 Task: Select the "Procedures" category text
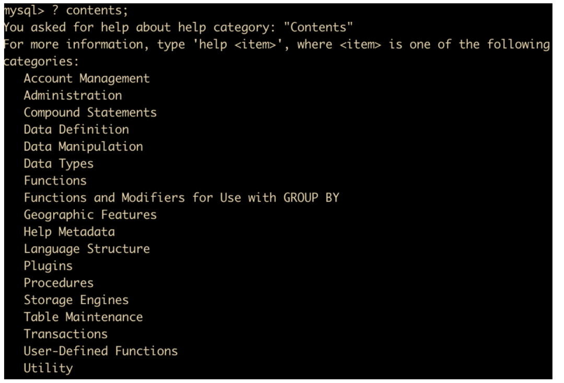(x=58, y=283)
